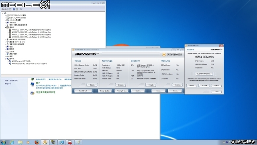The image size is (257, 145).
Task: Click Futuremark orange logo in 3DMark06 window
Action: pos(164,54)
